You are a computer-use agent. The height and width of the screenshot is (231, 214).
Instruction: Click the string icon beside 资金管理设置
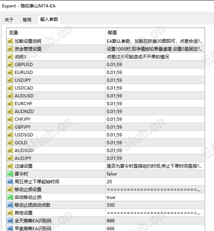click(x=10, y=49)
